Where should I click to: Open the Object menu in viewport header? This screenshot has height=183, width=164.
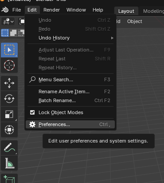pos(135,21)
